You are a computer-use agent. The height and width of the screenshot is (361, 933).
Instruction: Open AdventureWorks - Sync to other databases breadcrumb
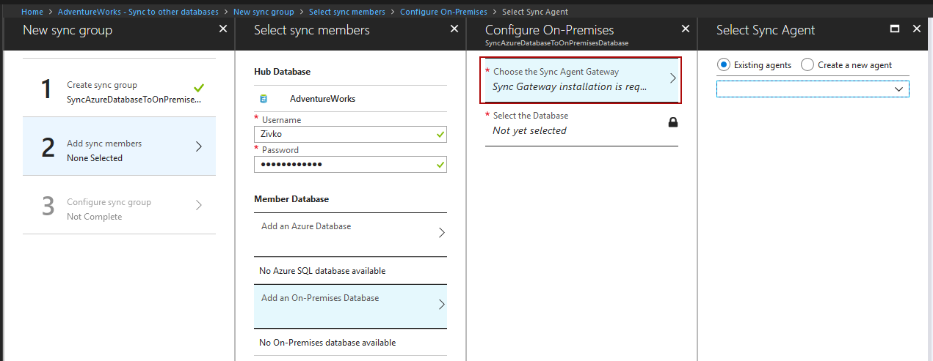[138, 12]
